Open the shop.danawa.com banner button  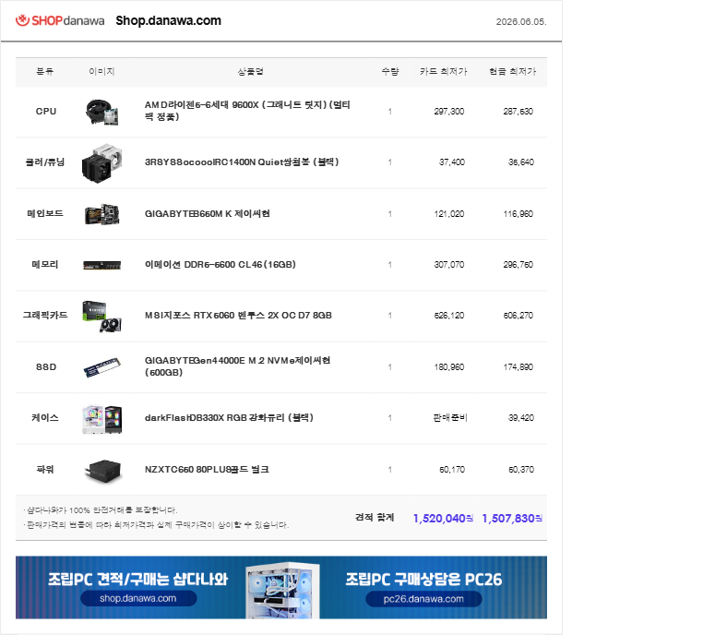point(138,598)
